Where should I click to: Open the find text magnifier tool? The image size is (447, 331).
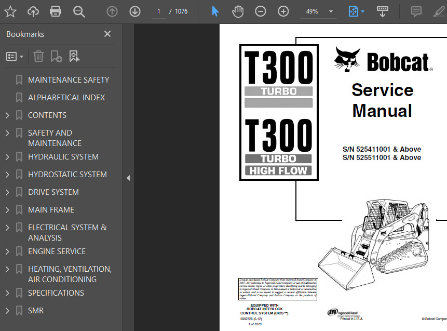click(79, 11)
